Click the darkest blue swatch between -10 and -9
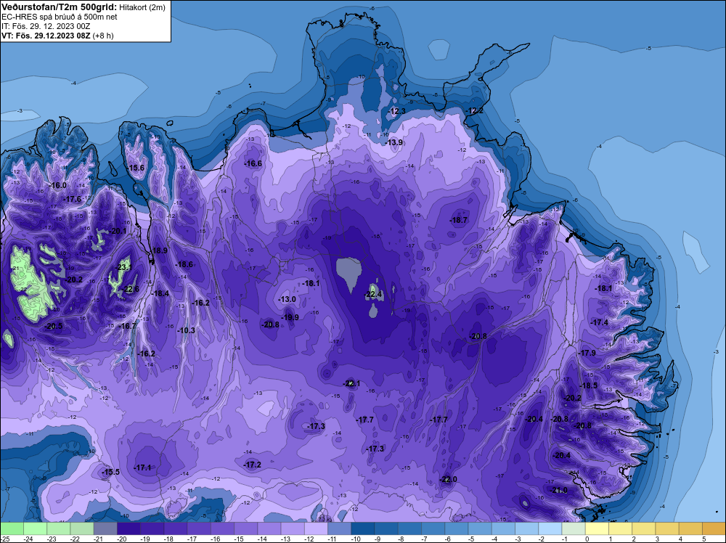 (x=363, y=528)
